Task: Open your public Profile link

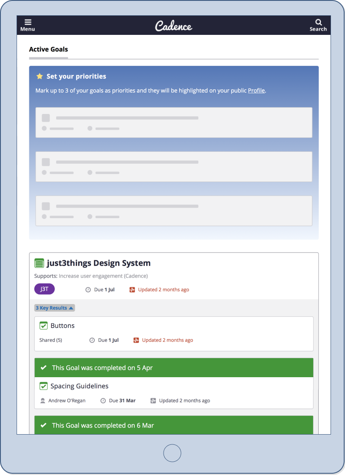Action: click(x=256, y=90)
